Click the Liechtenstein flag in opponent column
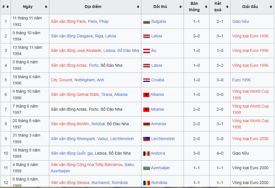This screenshot has width=275, height=188. (146, 139)
